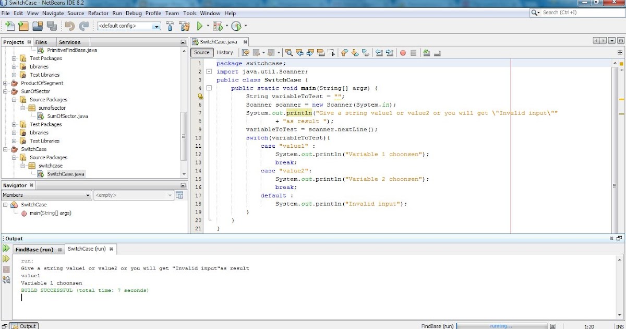This screenshot has width=626, height=329.
Task: Open the Refactor menu
Action: pyautogui.click(x=98, y=13)
